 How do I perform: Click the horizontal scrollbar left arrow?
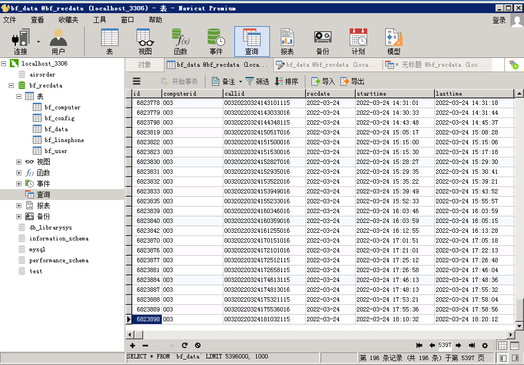[131, 334]
